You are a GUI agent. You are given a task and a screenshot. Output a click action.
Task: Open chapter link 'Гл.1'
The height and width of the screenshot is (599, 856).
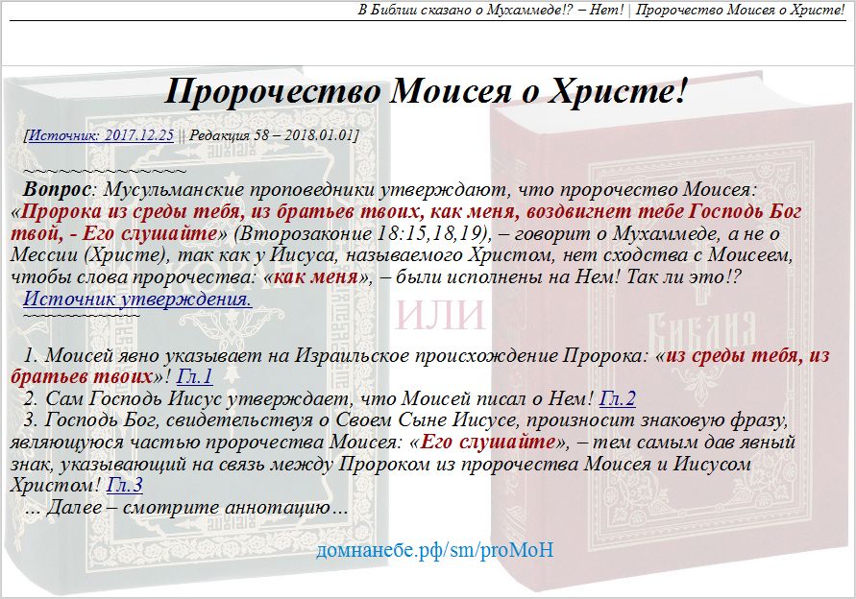point(194,377)
